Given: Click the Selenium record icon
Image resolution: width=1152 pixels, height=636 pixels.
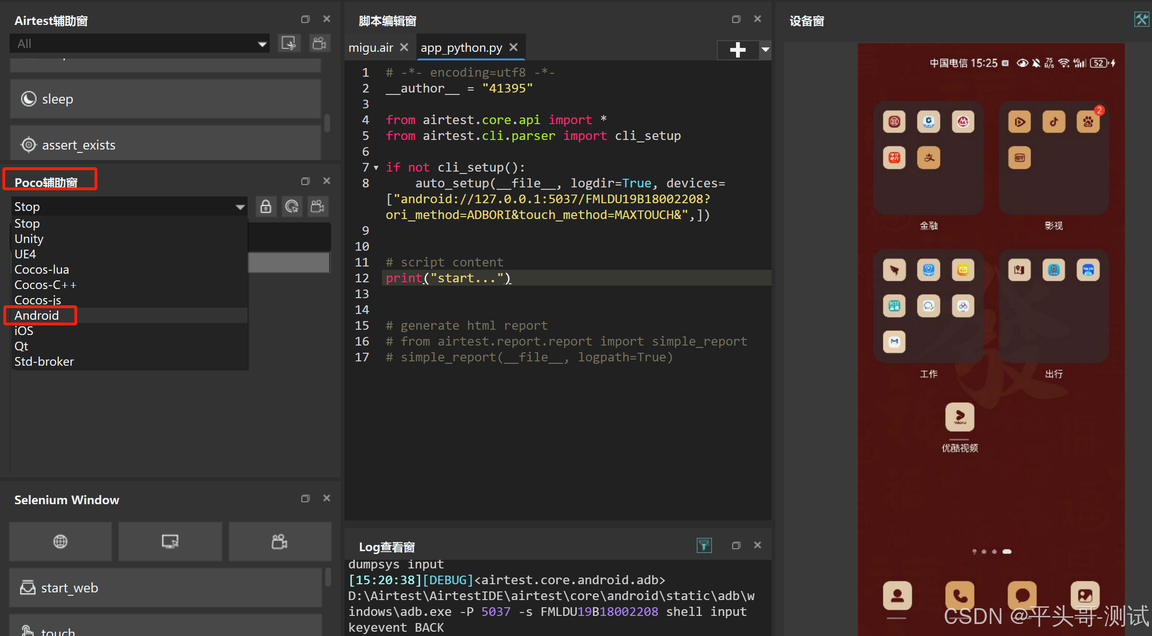Looking at the screenshot, I should 280,542.
